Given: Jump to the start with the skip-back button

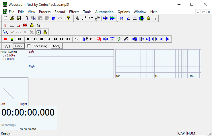Looking at the screenshot, I should [x=48, y=39].
